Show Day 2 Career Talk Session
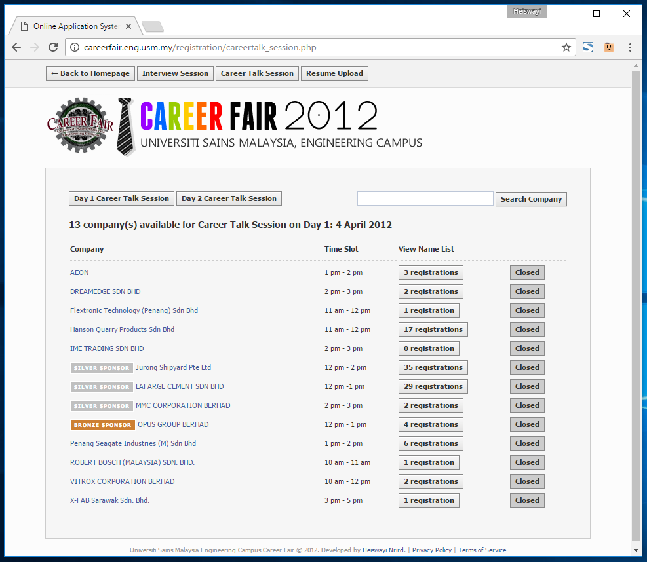This screenshot has width=647, height=562. [229, 198]
